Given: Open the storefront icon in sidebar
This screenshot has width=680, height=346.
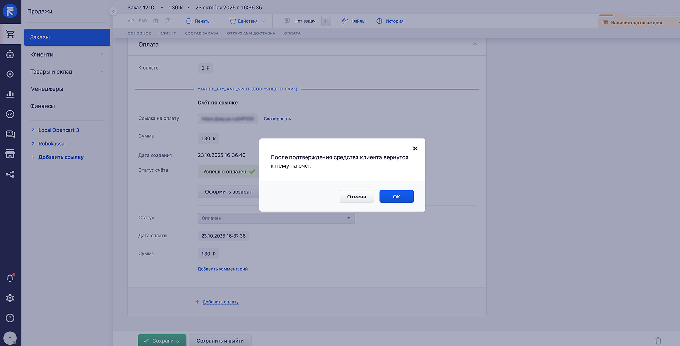Looking at the screenshot, I should pos(10,154).
